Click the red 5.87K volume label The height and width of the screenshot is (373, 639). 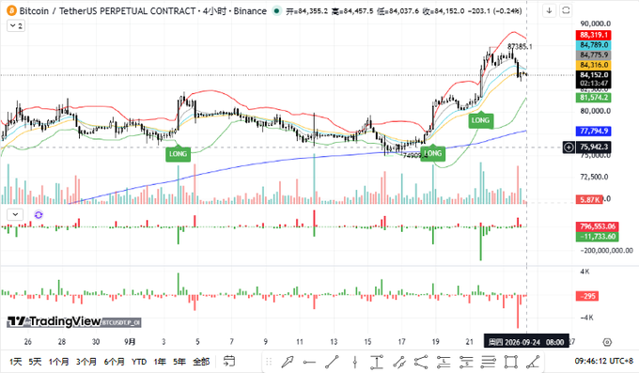tap(589, 200)
